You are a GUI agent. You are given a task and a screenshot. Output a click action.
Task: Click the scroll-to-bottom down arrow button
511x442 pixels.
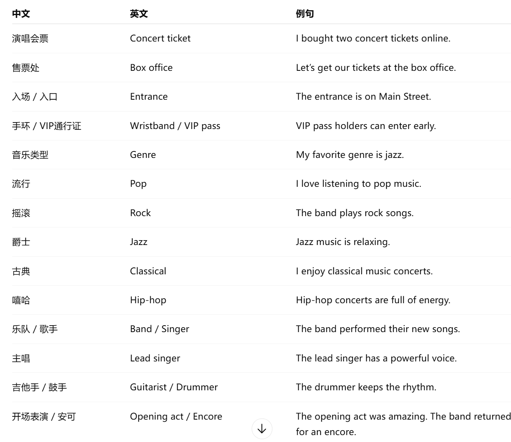tap(262, 429)
